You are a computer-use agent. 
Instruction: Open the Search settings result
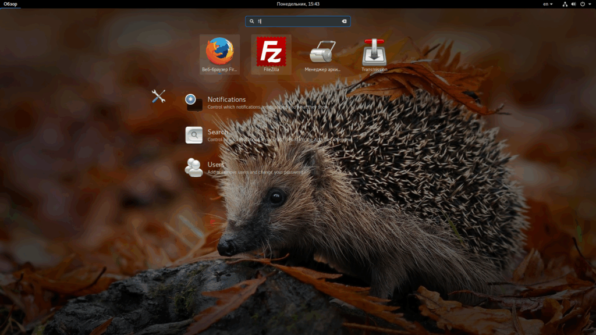coord(268,135)
